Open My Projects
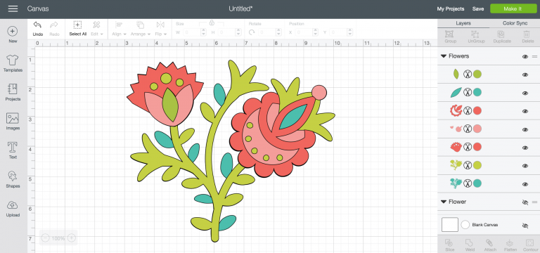 [x=451, y=9]
